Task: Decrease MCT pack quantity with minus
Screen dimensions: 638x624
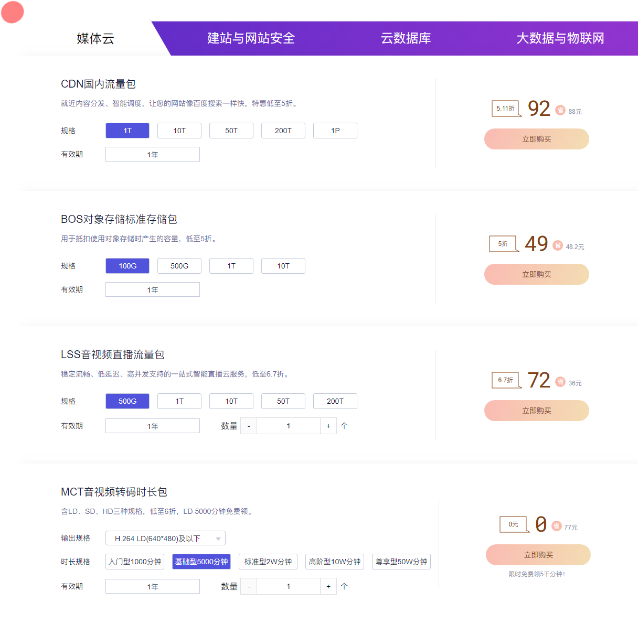Action: 249,586
